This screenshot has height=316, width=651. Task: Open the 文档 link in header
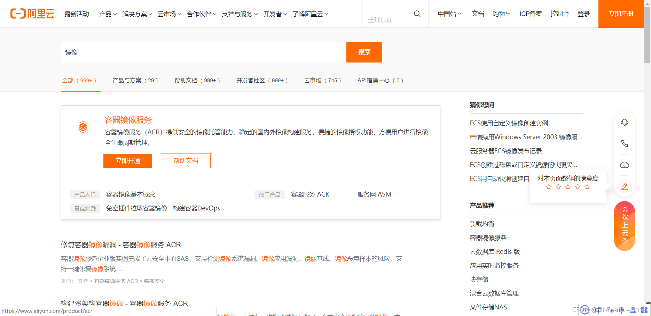478,14
